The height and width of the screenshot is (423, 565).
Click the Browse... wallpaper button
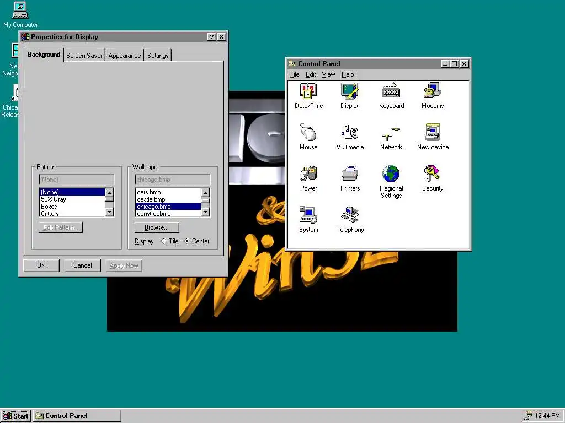pyautogui.click(x=156, y=227)
